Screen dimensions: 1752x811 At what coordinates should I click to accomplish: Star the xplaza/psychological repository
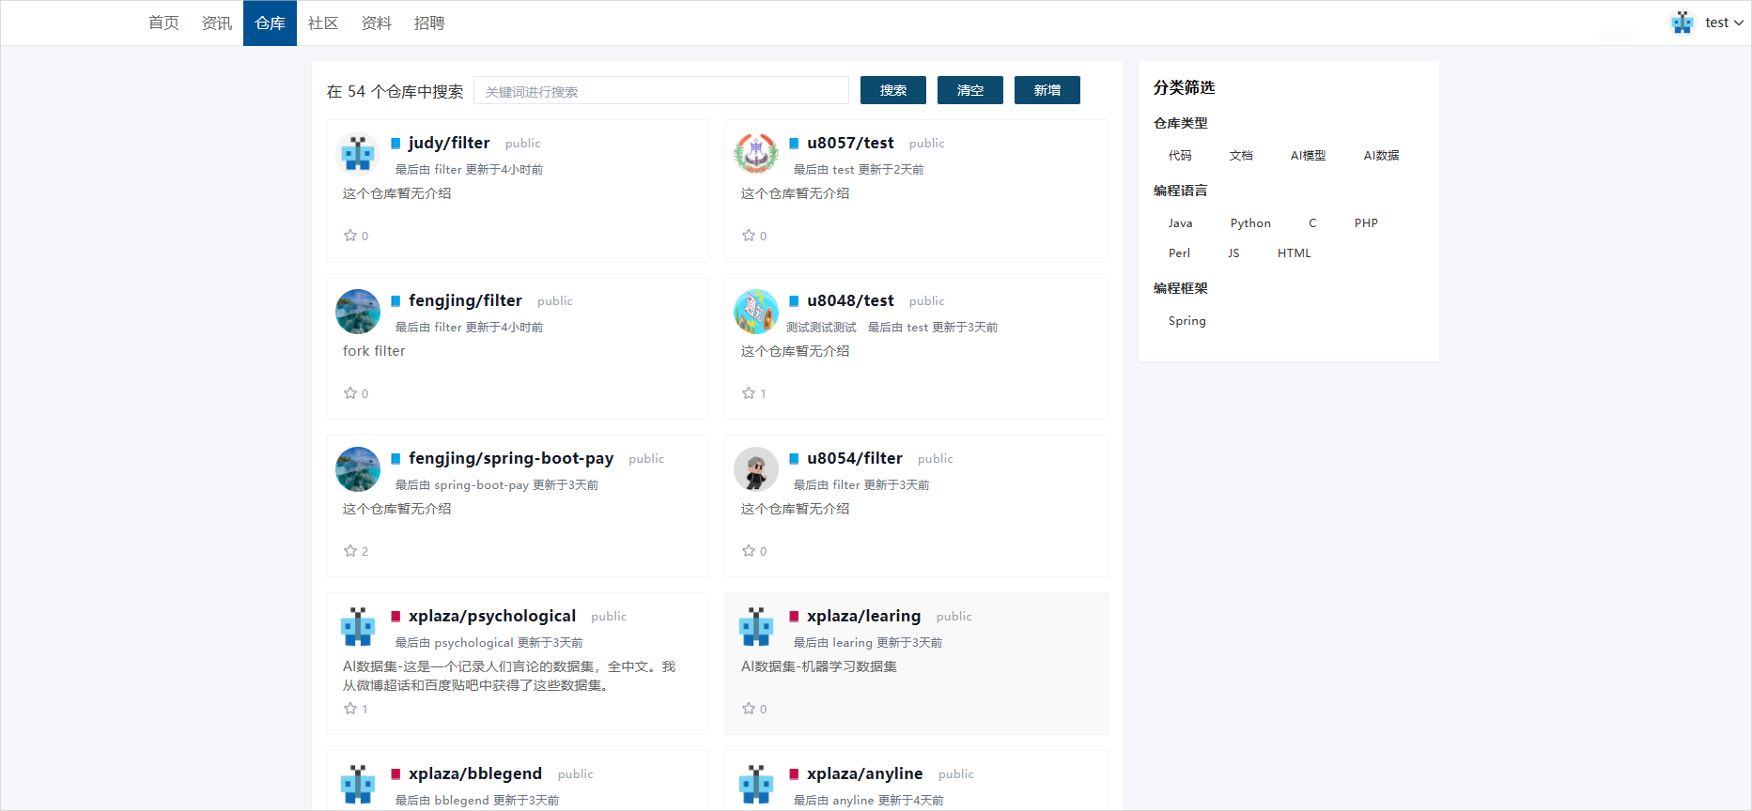[x=350, y=709]
